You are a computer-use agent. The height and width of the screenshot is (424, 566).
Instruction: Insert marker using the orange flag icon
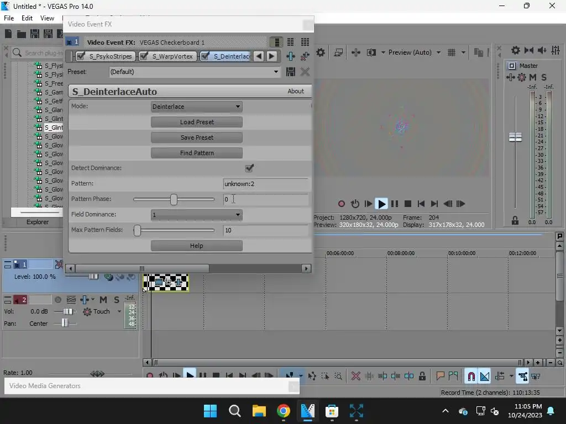click(x=440, y=376)
